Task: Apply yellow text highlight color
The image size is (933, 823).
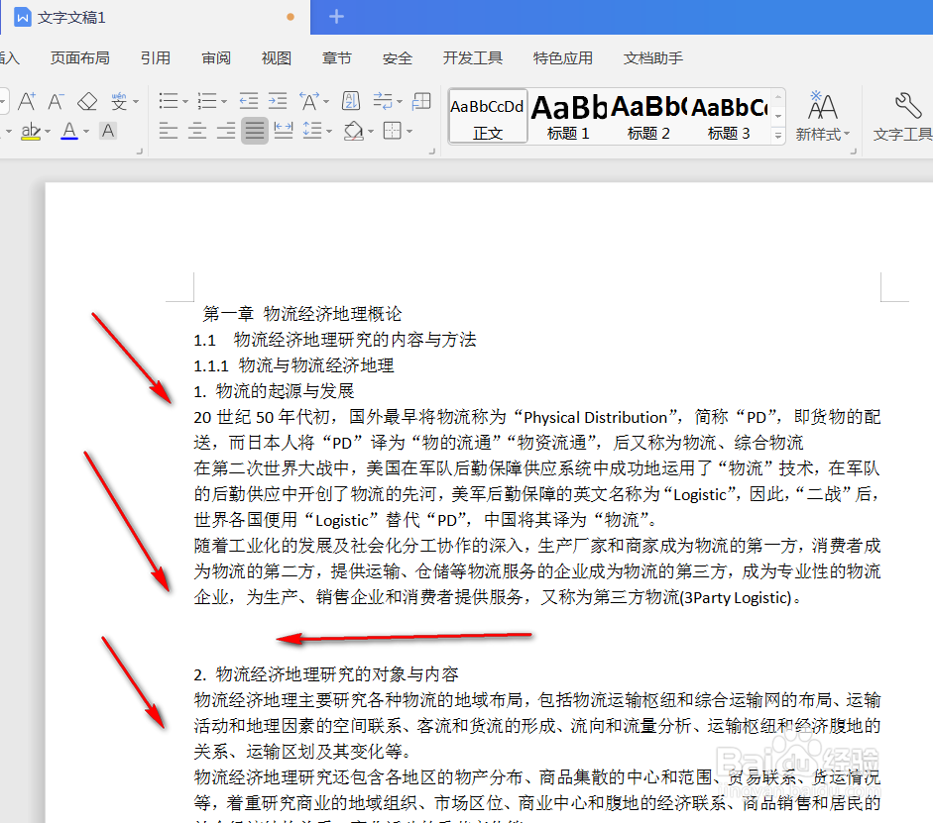Action: (x=31, y=131)
